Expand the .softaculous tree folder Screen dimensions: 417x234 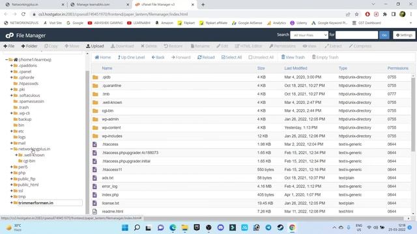click(12, 96)
